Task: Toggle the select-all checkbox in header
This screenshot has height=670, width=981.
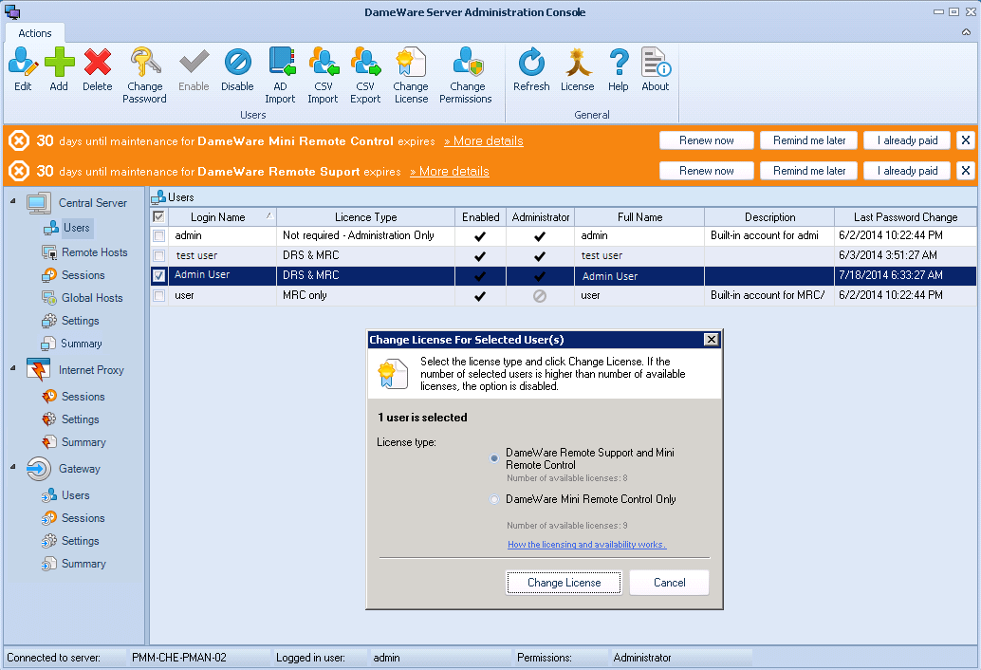Action: [x=158, y=216]
